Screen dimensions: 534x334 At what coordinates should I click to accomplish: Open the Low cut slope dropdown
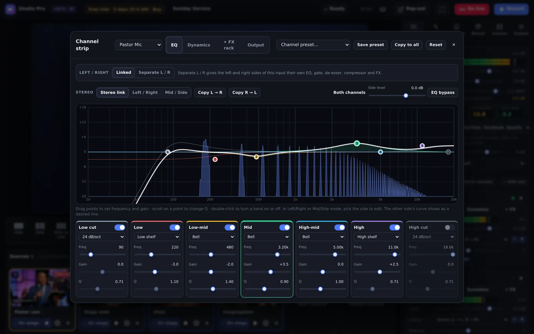click(x=102, y=237)
